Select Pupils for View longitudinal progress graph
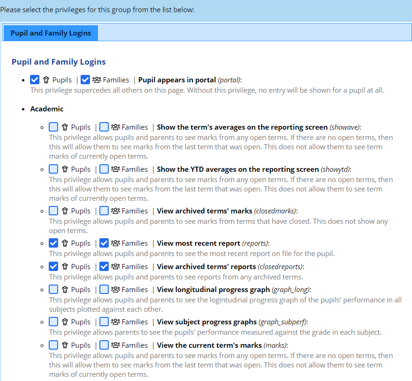Viewport: 412px width, 381px height. pos(53,289)
